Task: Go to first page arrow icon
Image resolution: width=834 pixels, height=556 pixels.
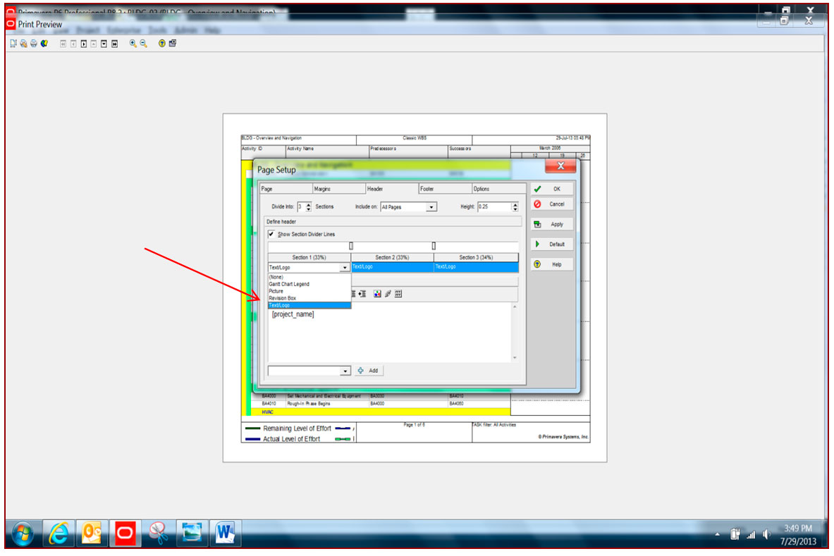Action: tap(63, 44)
